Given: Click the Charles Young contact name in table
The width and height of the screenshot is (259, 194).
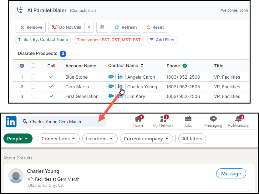Looking at the screenshot, I should pyautogui.click(x=142, y=87).
